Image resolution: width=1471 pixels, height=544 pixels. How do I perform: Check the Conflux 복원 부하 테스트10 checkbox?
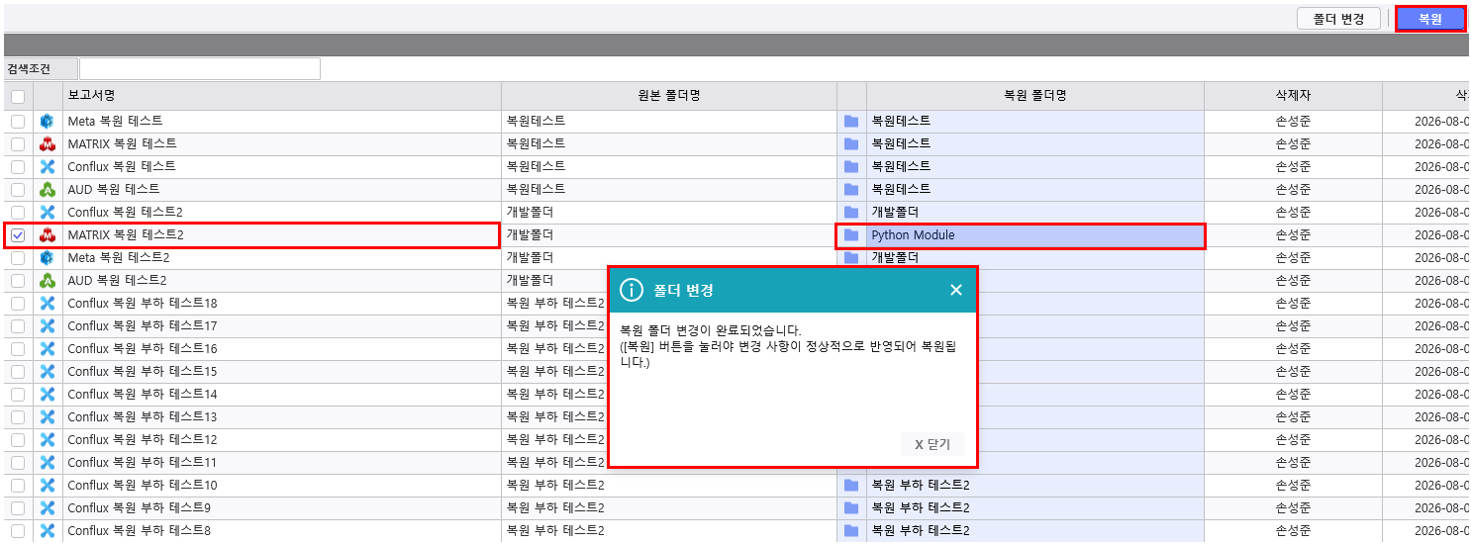point(18,485)
